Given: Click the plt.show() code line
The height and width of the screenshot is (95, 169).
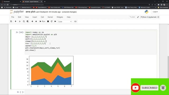Looking at the screenshot, I should [x=31, y=50].
